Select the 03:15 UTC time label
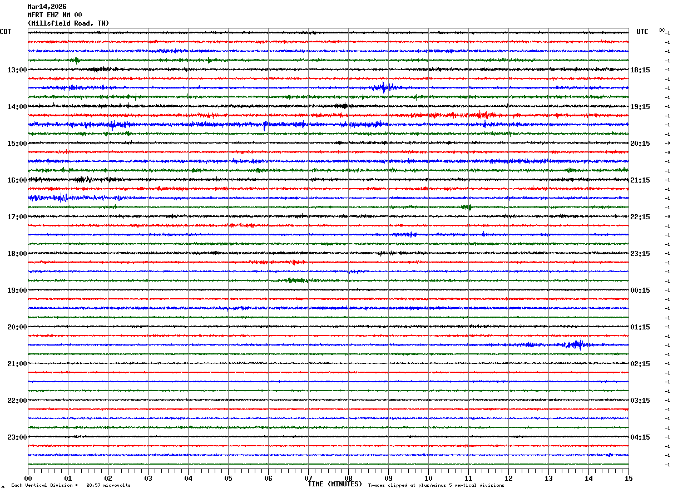The height and width of the screenshot is (493, 673). pos(640,401)
